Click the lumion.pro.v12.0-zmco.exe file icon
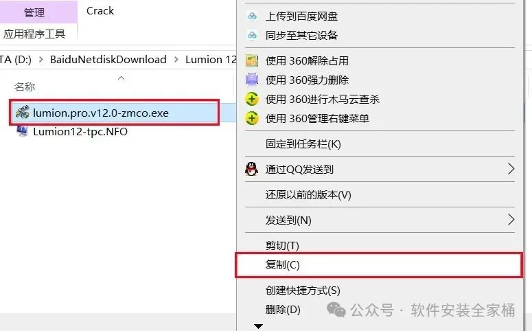The width and height of the screenshot is (532, 331). [23, 113]
